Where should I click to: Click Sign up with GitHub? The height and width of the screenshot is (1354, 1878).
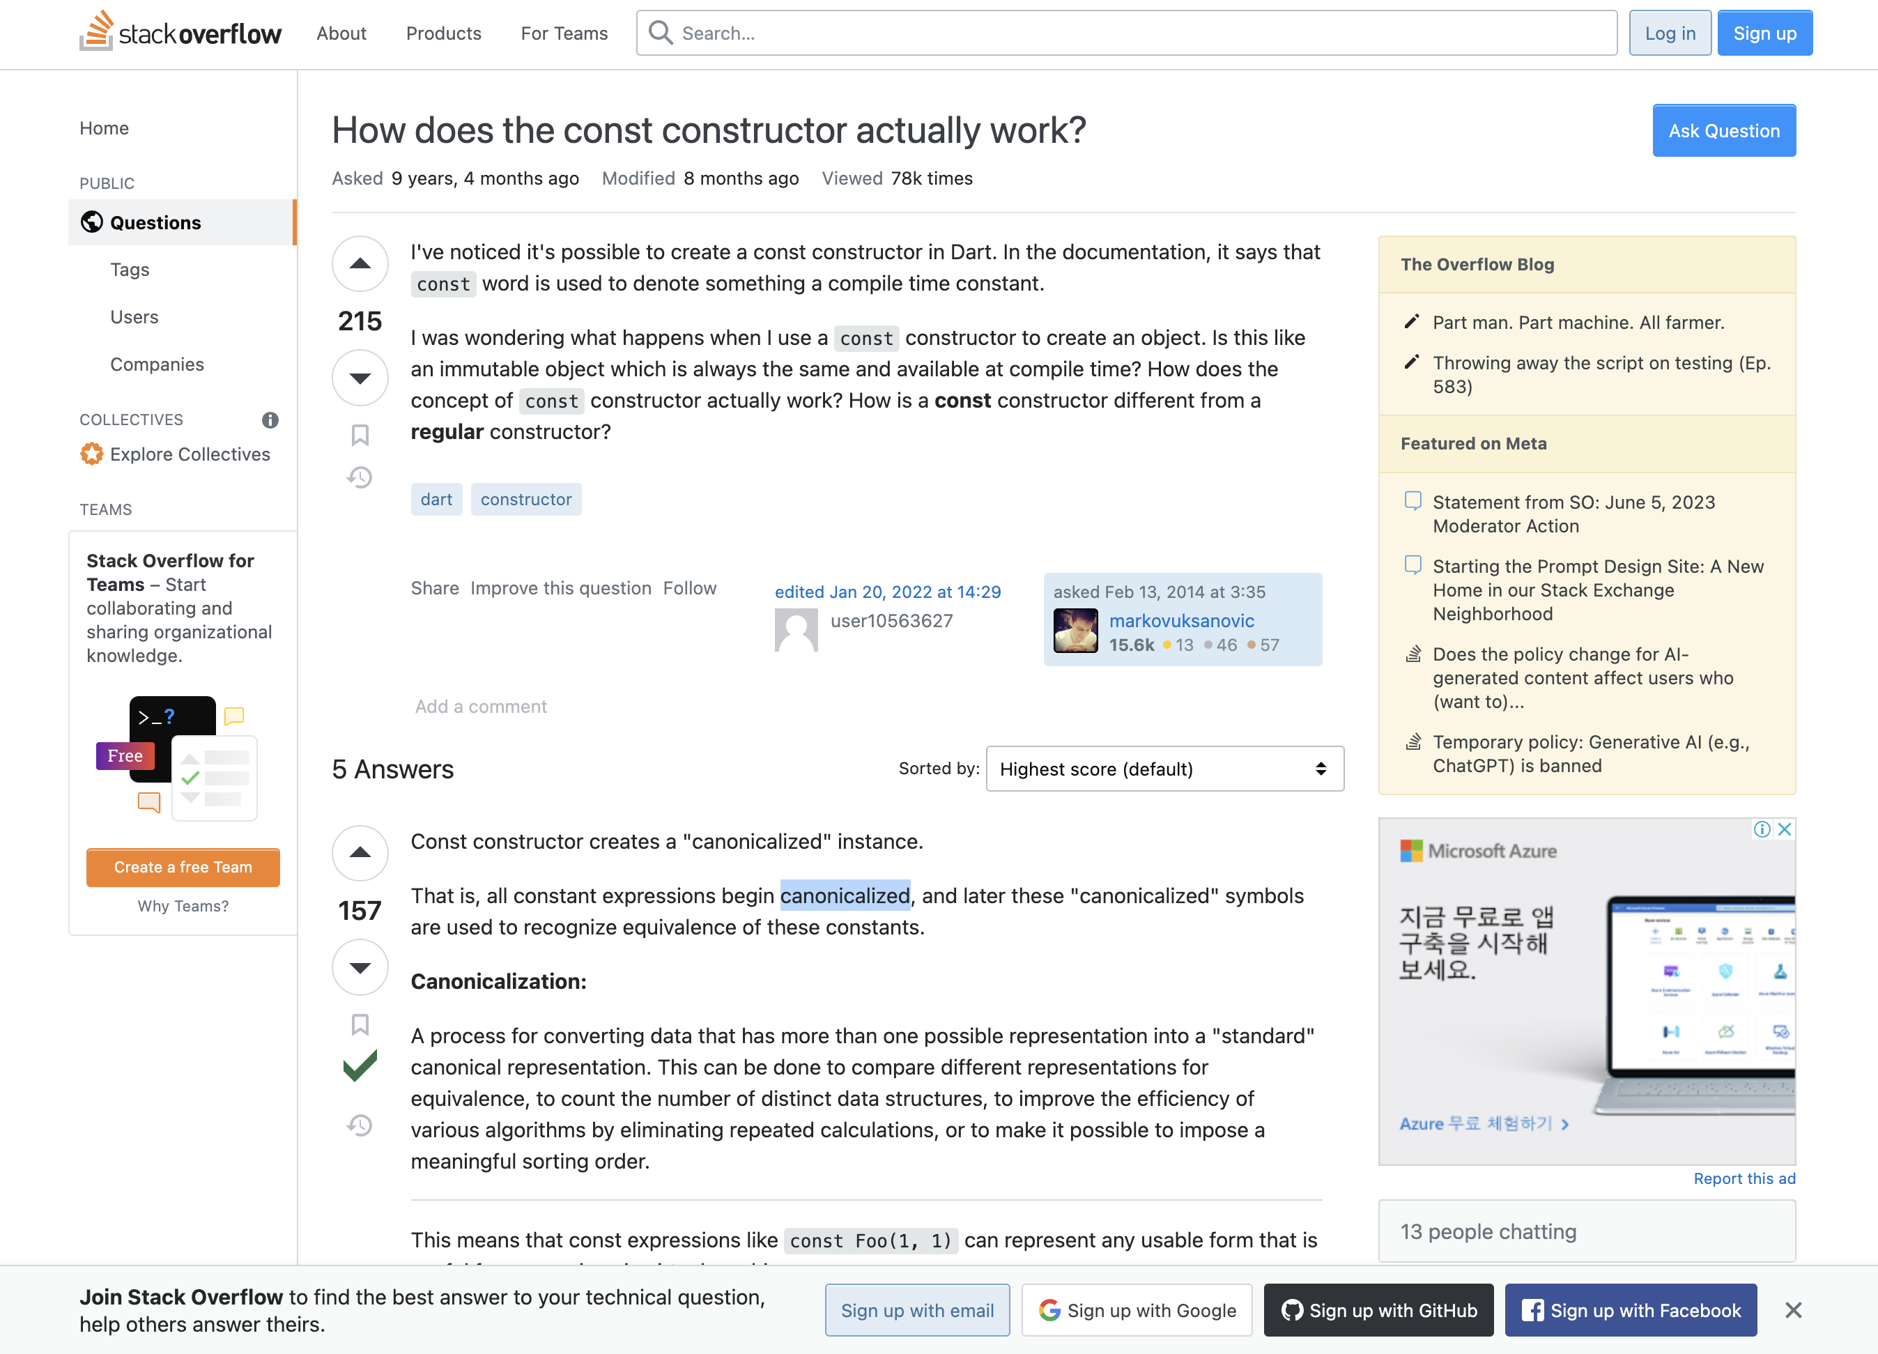(x=1378, y=1310)
